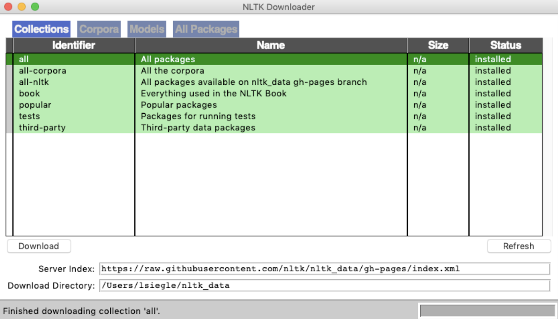Focus the Server Index URL field
This screenshot has height=319, width=558.
tap(324, 269)
